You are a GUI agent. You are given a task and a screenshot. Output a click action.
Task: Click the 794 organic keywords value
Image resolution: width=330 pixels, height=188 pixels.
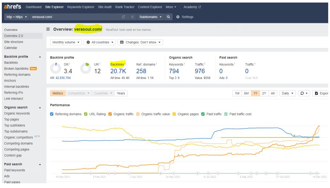click(174, 71)
